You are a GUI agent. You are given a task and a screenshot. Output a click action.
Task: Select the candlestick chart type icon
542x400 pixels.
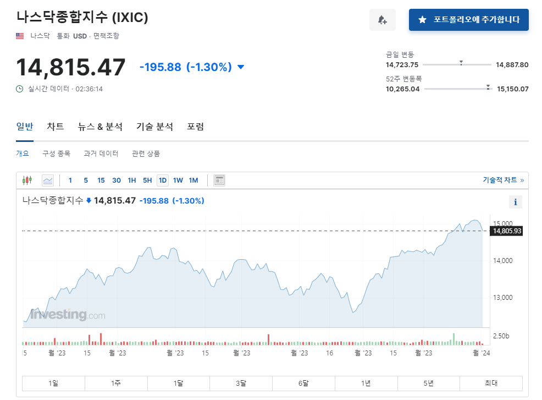pyautogui.click(x=26, y=180)
